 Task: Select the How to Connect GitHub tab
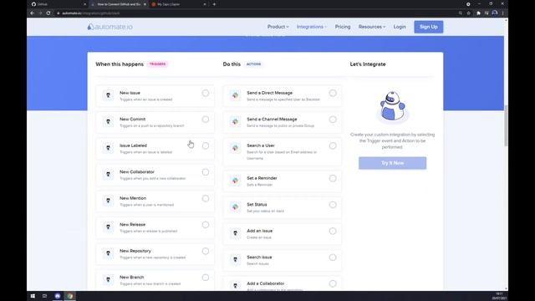coord(119,4)
